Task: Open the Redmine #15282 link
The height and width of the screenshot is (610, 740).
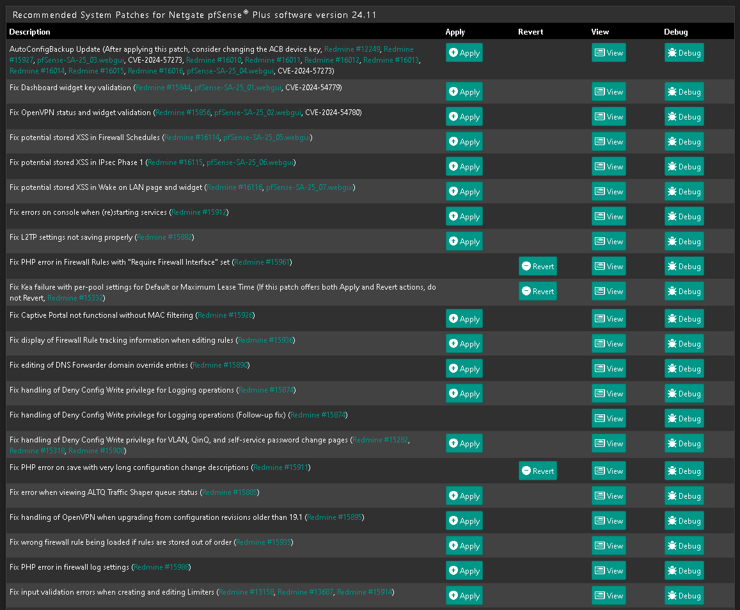Action: tap(381, 440)
